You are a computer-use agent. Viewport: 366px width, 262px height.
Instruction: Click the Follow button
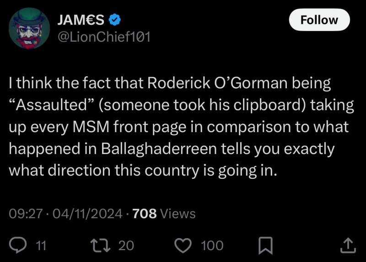319,20
